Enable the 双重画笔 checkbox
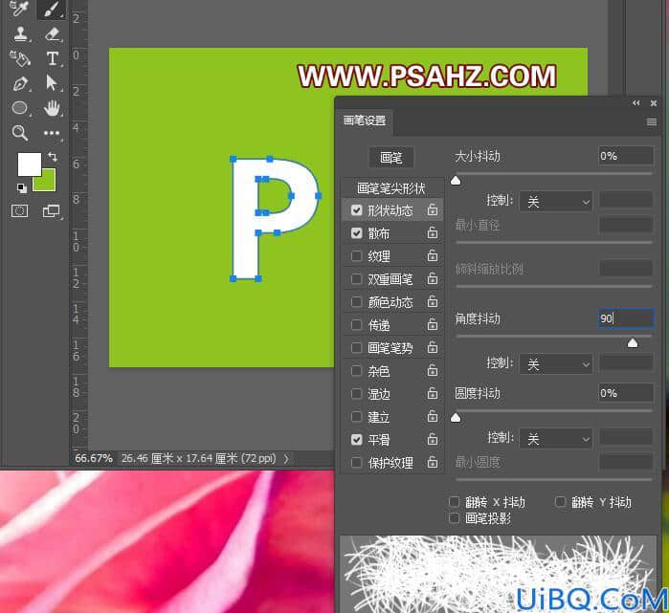Screen dimensions: 669x613 [x=356, y=279]
